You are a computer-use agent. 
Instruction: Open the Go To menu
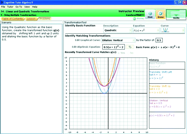[19, 7]
